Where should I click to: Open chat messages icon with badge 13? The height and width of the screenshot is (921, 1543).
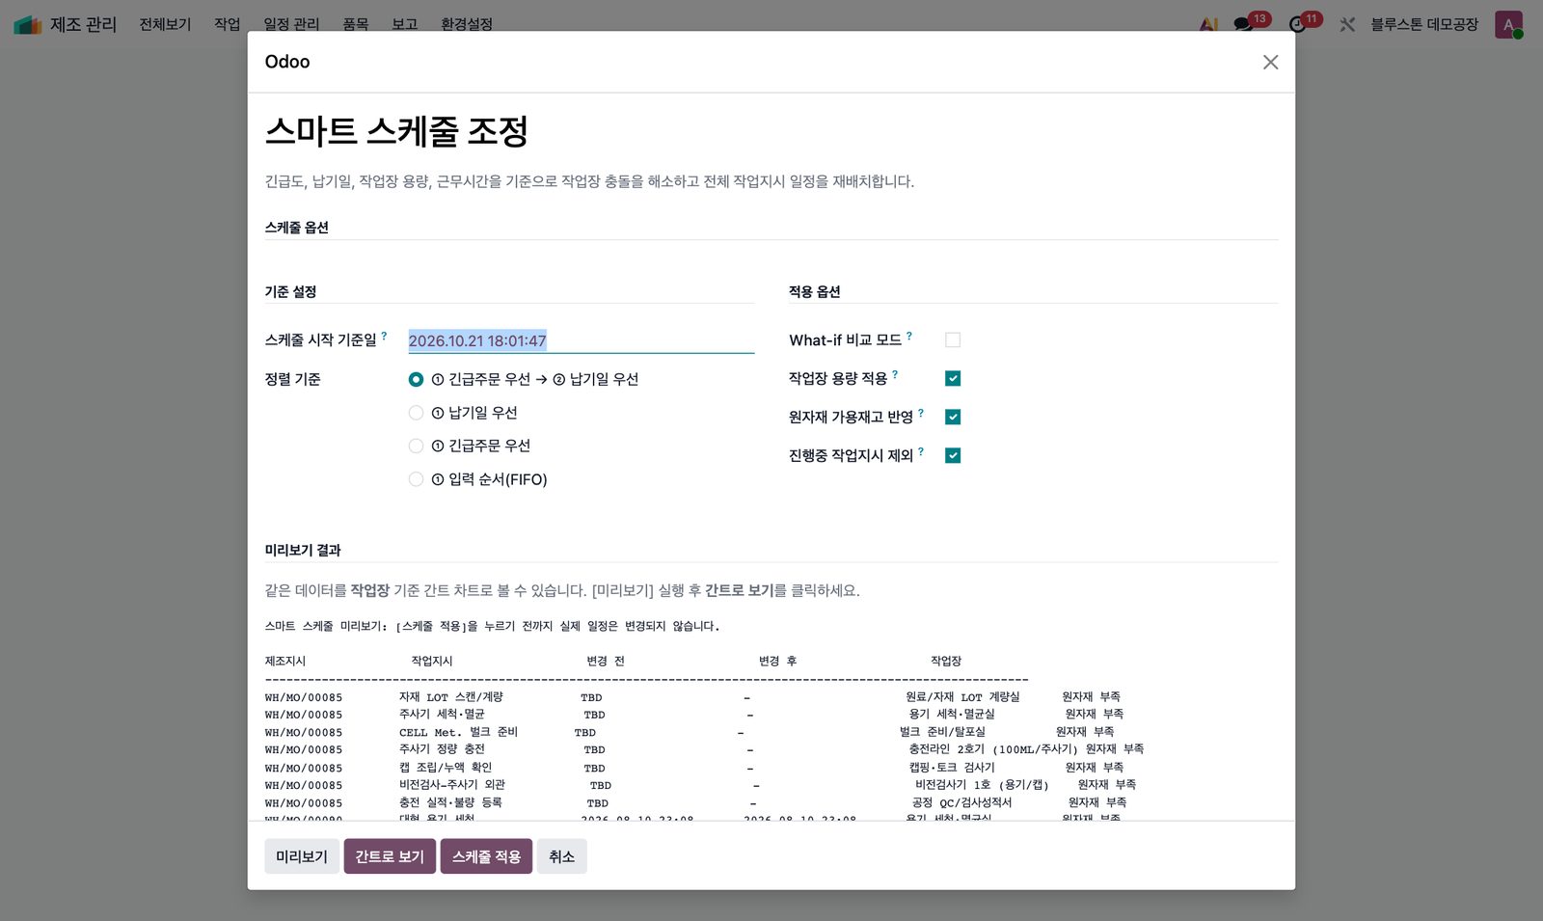tap(1244, 24)
